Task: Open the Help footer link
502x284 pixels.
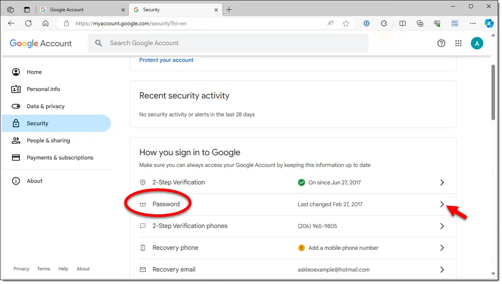Action: click(x=63, y=269)
